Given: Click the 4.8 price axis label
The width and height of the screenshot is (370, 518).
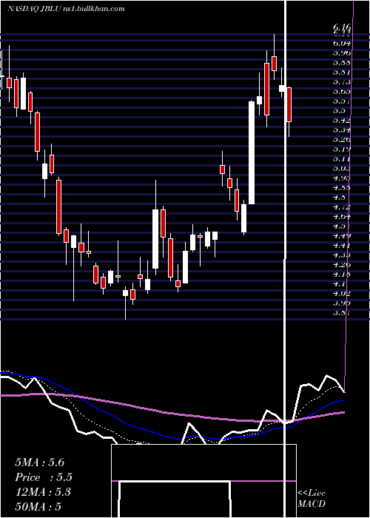Looking at the screenshot, I should click(340, 198).
